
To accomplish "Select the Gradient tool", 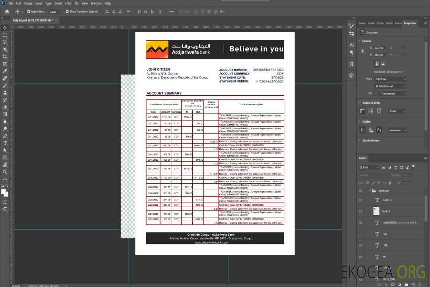I will [5, 114].
